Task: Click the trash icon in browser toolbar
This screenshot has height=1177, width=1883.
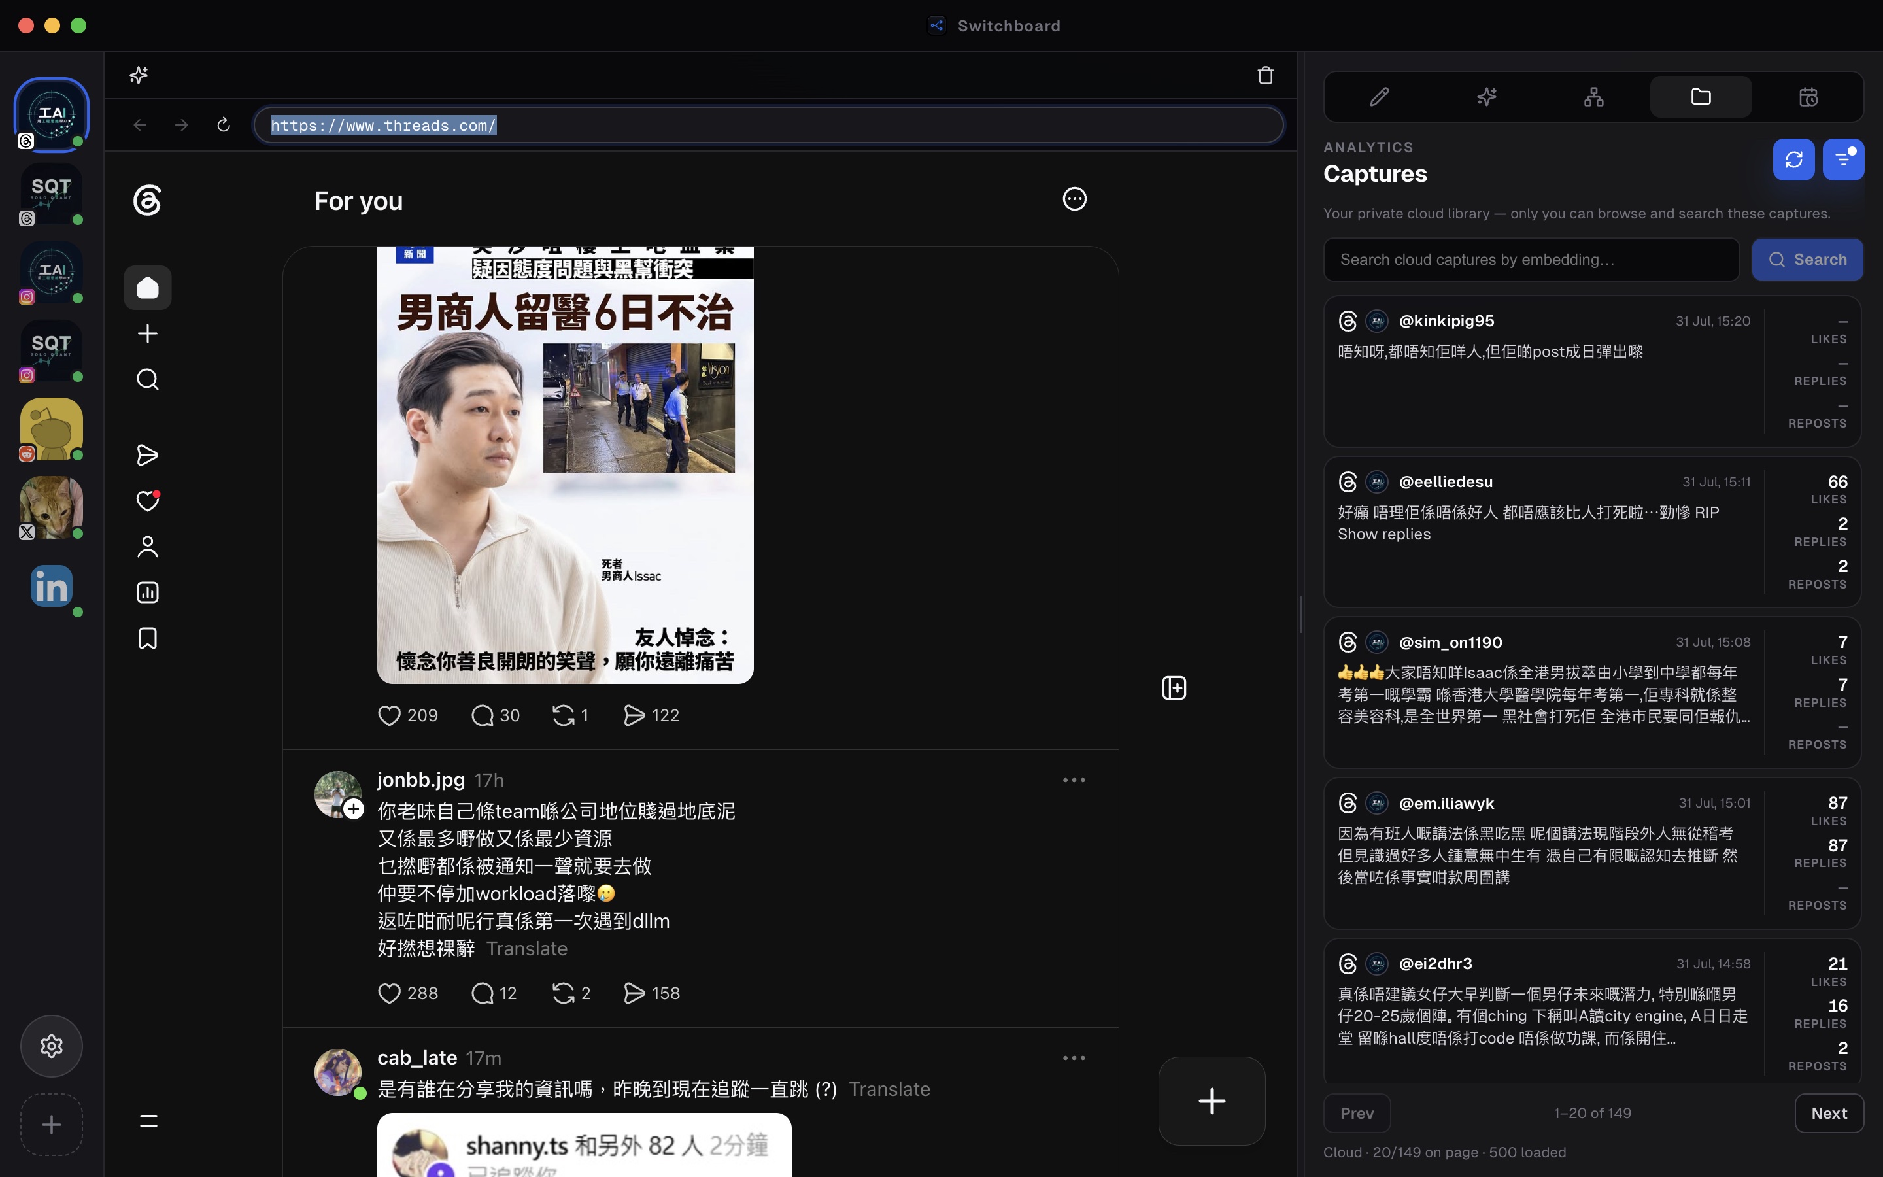Action: 1265,75
